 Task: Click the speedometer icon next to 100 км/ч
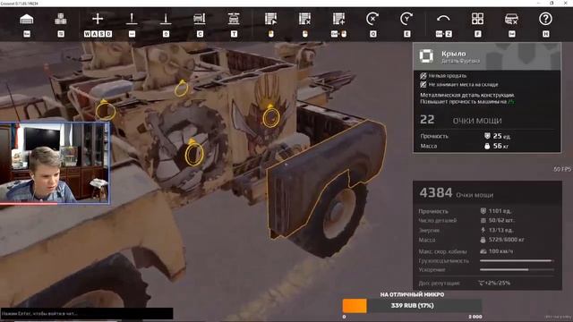pos(483,251)
